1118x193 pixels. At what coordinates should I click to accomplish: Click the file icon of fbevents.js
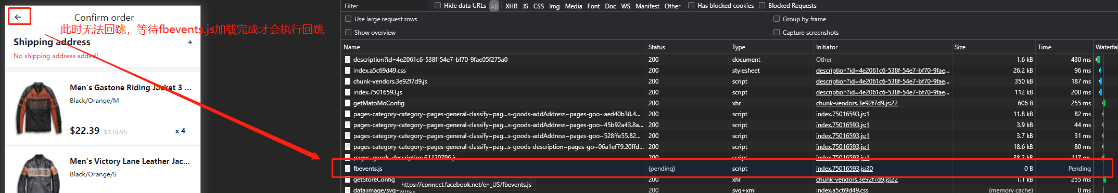(x=348, y=169)
